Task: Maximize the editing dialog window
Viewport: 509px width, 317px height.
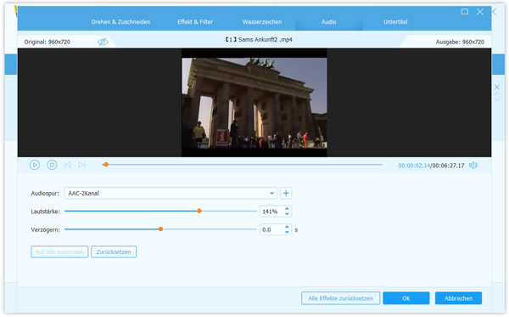Action: click(465, 12)
